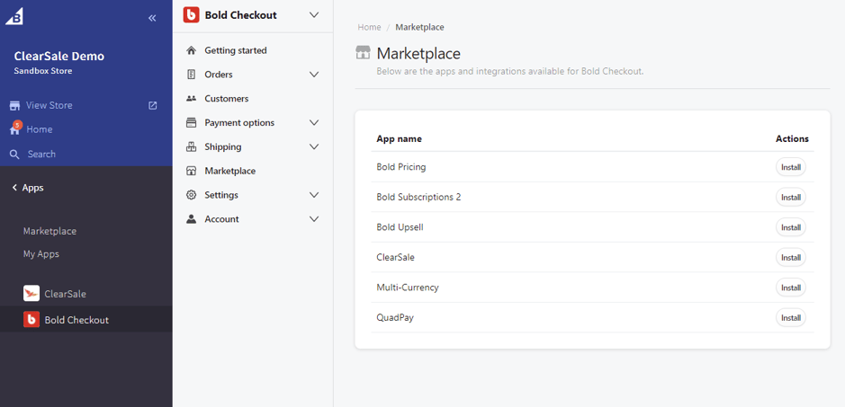The height and width of the screenshot is (407, 845).
Task: Click the Bold Checkout logo in header
Action: click(x=192, y=15)
